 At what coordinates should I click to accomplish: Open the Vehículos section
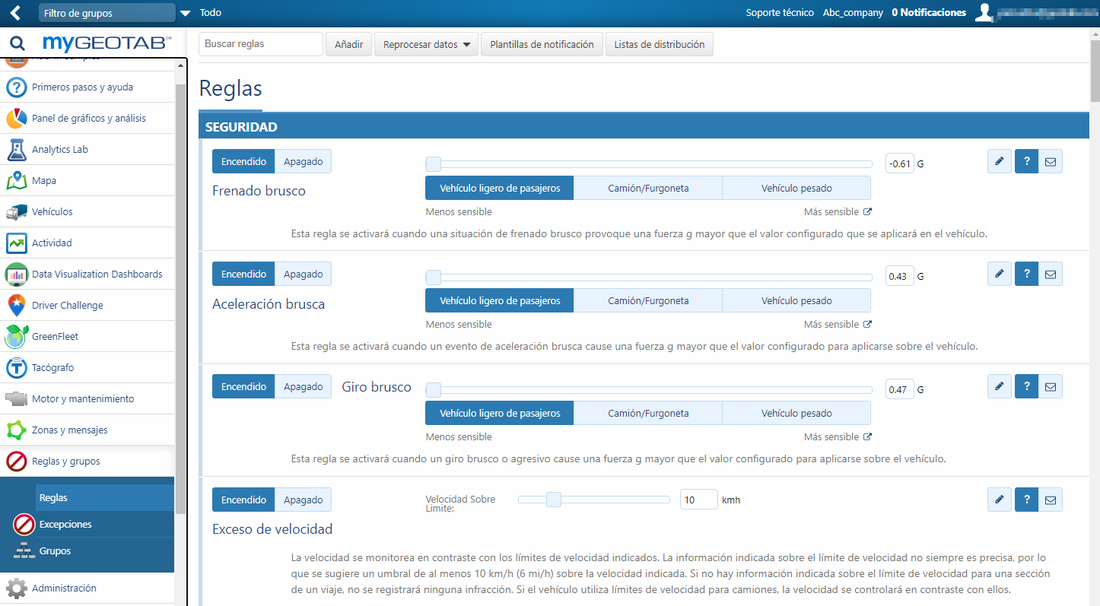pos(52,212)
